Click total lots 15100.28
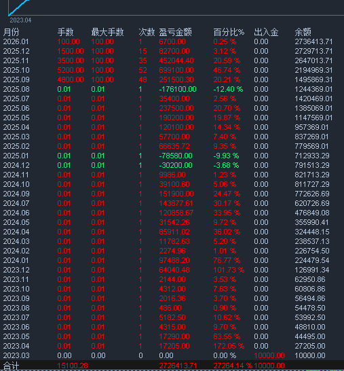The width and height of the screenshot is (344, 371). (x=73, y=366)
